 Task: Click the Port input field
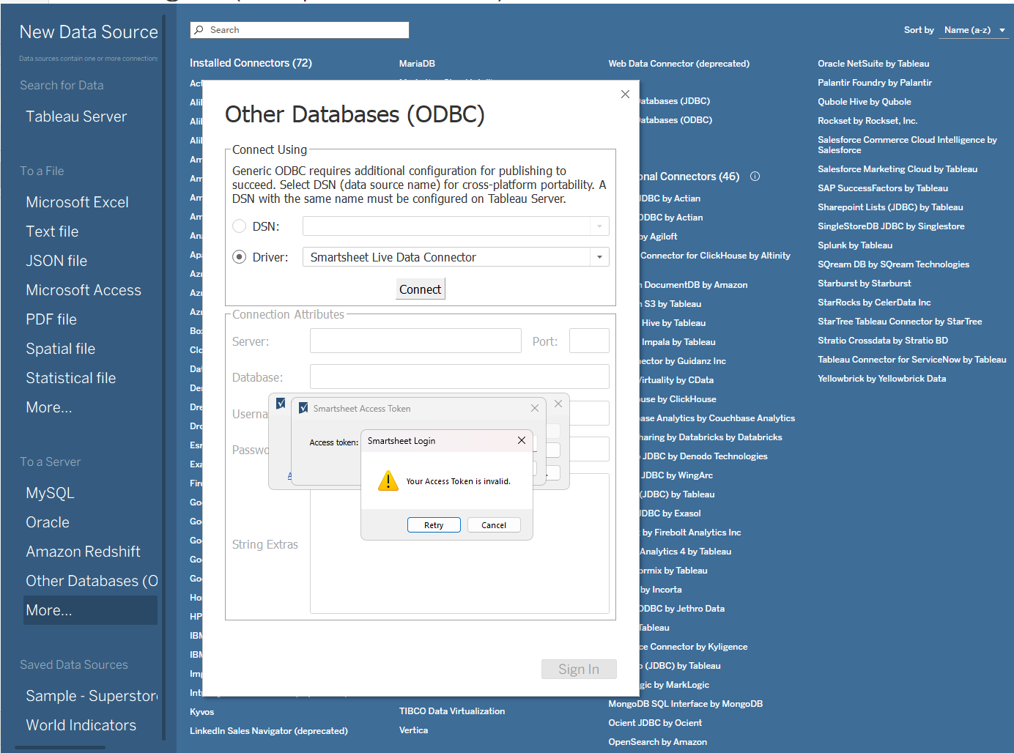tap(589, 341)
